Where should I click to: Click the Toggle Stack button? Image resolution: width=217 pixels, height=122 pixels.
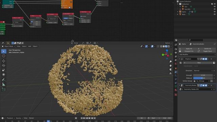(206, 51)
